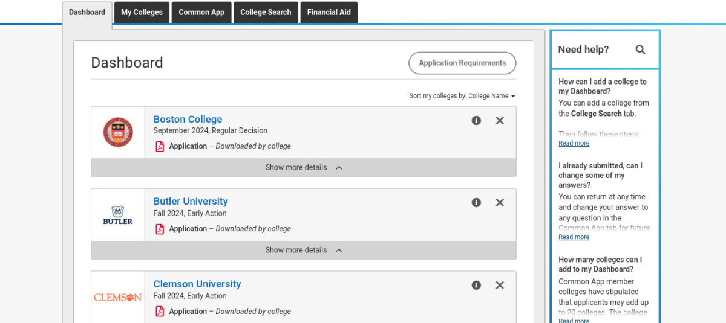Click the Clemson logo
Image resolution: width=726 pixels, height=323 pixels.
(x=118, y=297)
